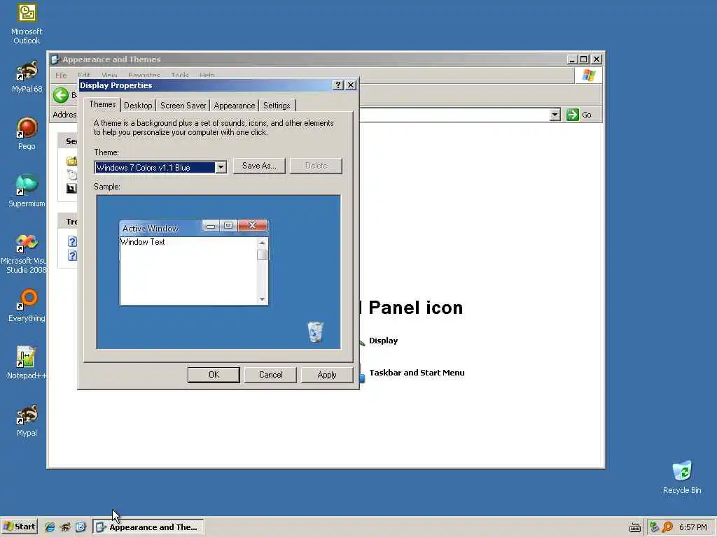Image resolution: width=717 pixels, height=537 pixels.
Task: Click the on-screen keyboard tray icon
Action: pyautogui.click(x=634, y=527)
